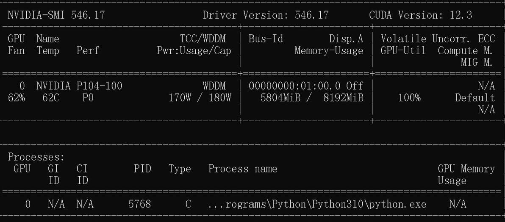Click the Volatile GPU-Util column header
Viewport: 505px width, 222px height.
[403, 45]
